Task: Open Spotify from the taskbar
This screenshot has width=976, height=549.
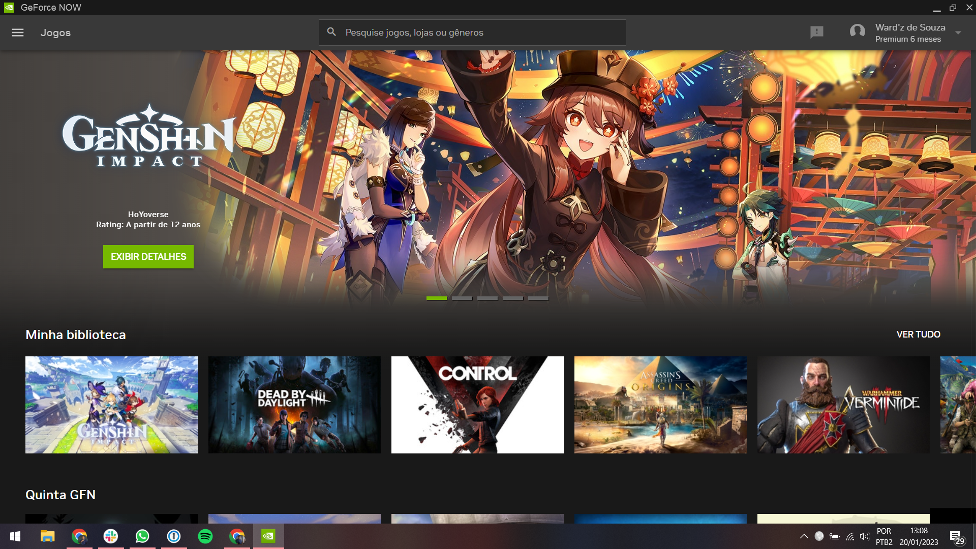Action: pos(205,536)
